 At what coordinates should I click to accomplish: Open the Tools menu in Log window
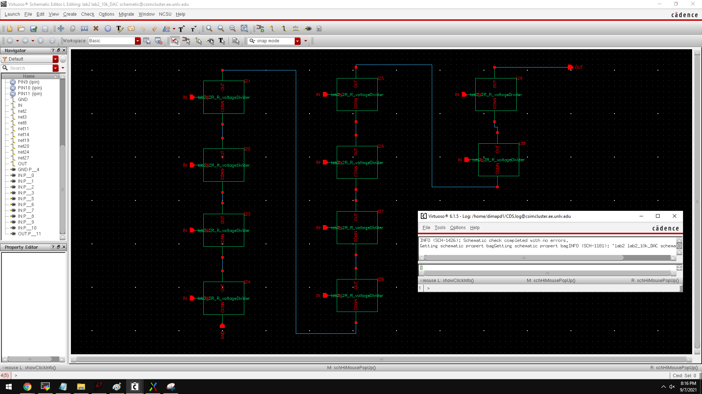440,228
